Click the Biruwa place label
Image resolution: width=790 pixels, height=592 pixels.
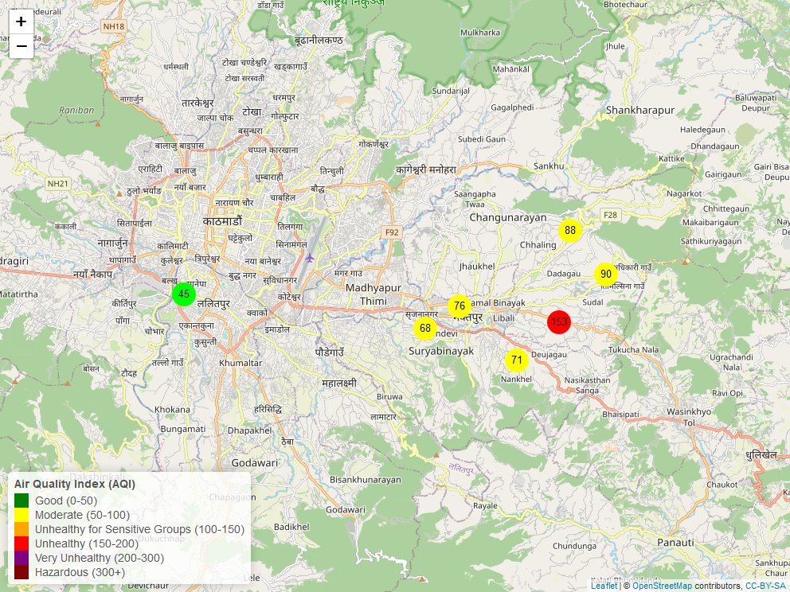click(x=389, y=397)
